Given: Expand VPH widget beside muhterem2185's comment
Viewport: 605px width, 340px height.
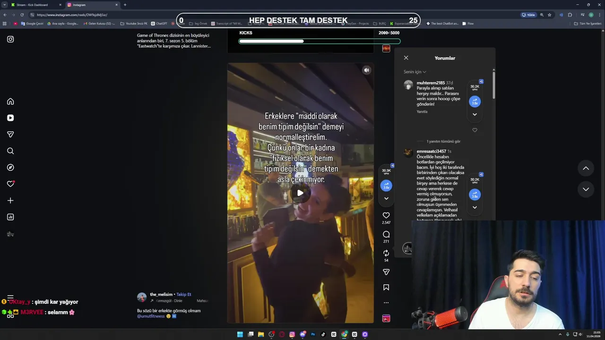Looking at the screenshot, I should (475, 114).
